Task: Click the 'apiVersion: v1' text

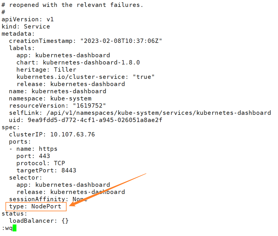Action: (28, 19)
